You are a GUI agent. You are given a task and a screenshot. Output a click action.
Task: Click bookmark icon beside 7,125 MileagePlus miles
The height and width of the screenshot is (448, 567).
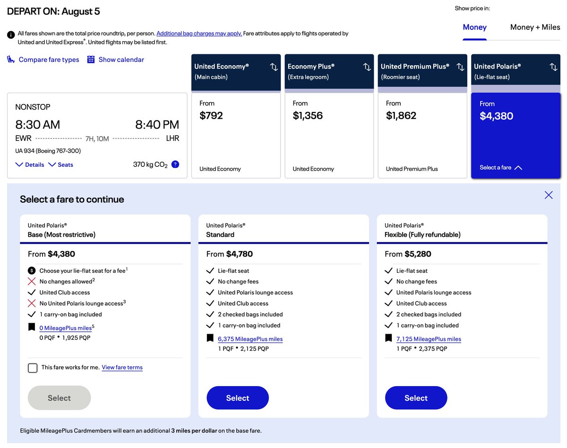click(389, 338)
